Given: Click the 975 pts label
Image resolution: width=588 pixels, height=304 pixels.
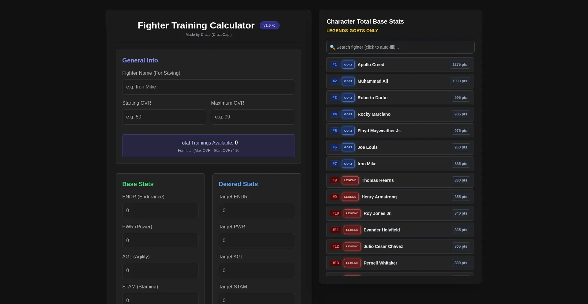Looking at the screenshot, I should click(461, 131).
